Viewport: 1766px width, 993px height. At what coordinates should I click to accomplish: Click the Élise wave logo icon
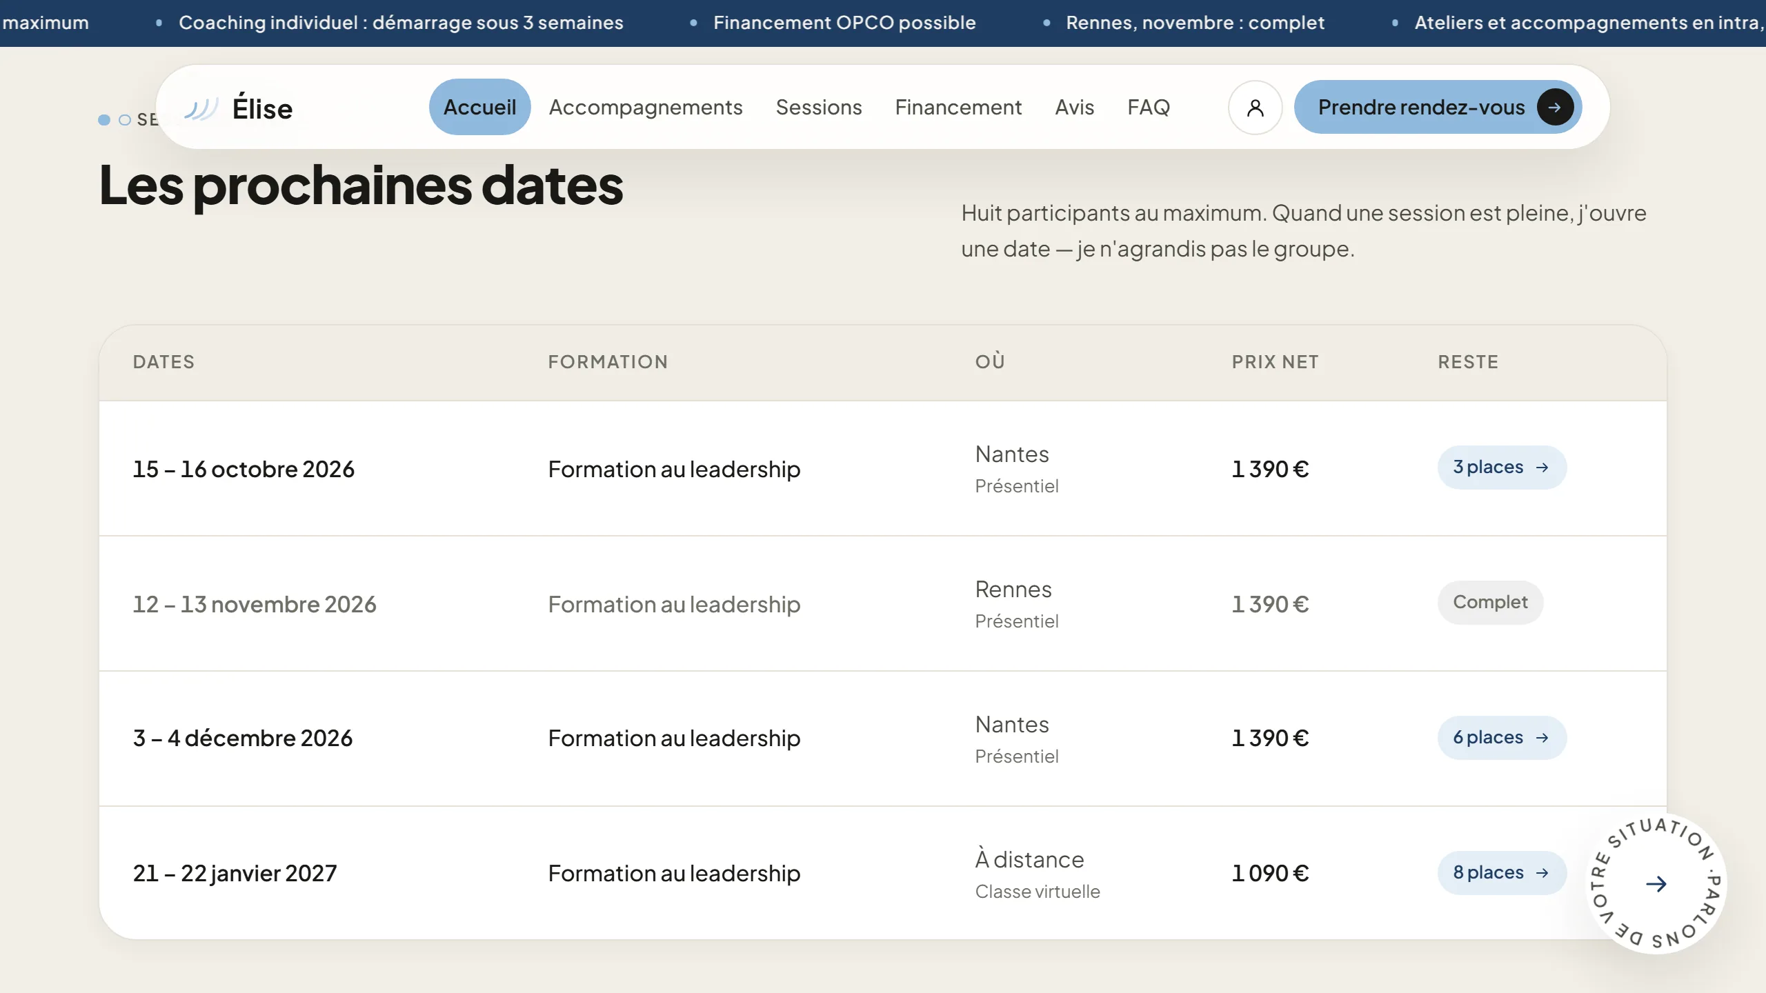pyautogui.click(x=201, y=108)
